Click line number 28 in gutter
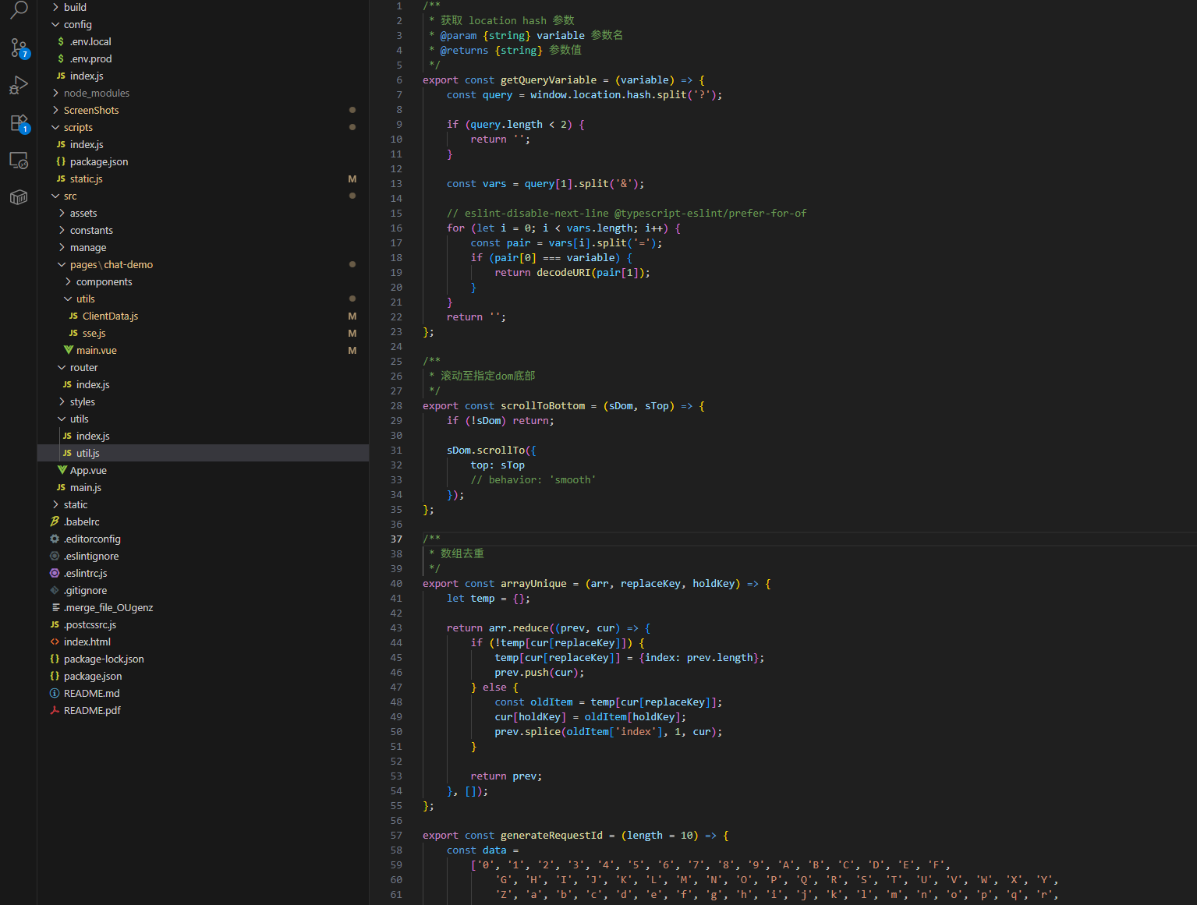Screen dimensions: 1197x905 (x=396, y=405)
